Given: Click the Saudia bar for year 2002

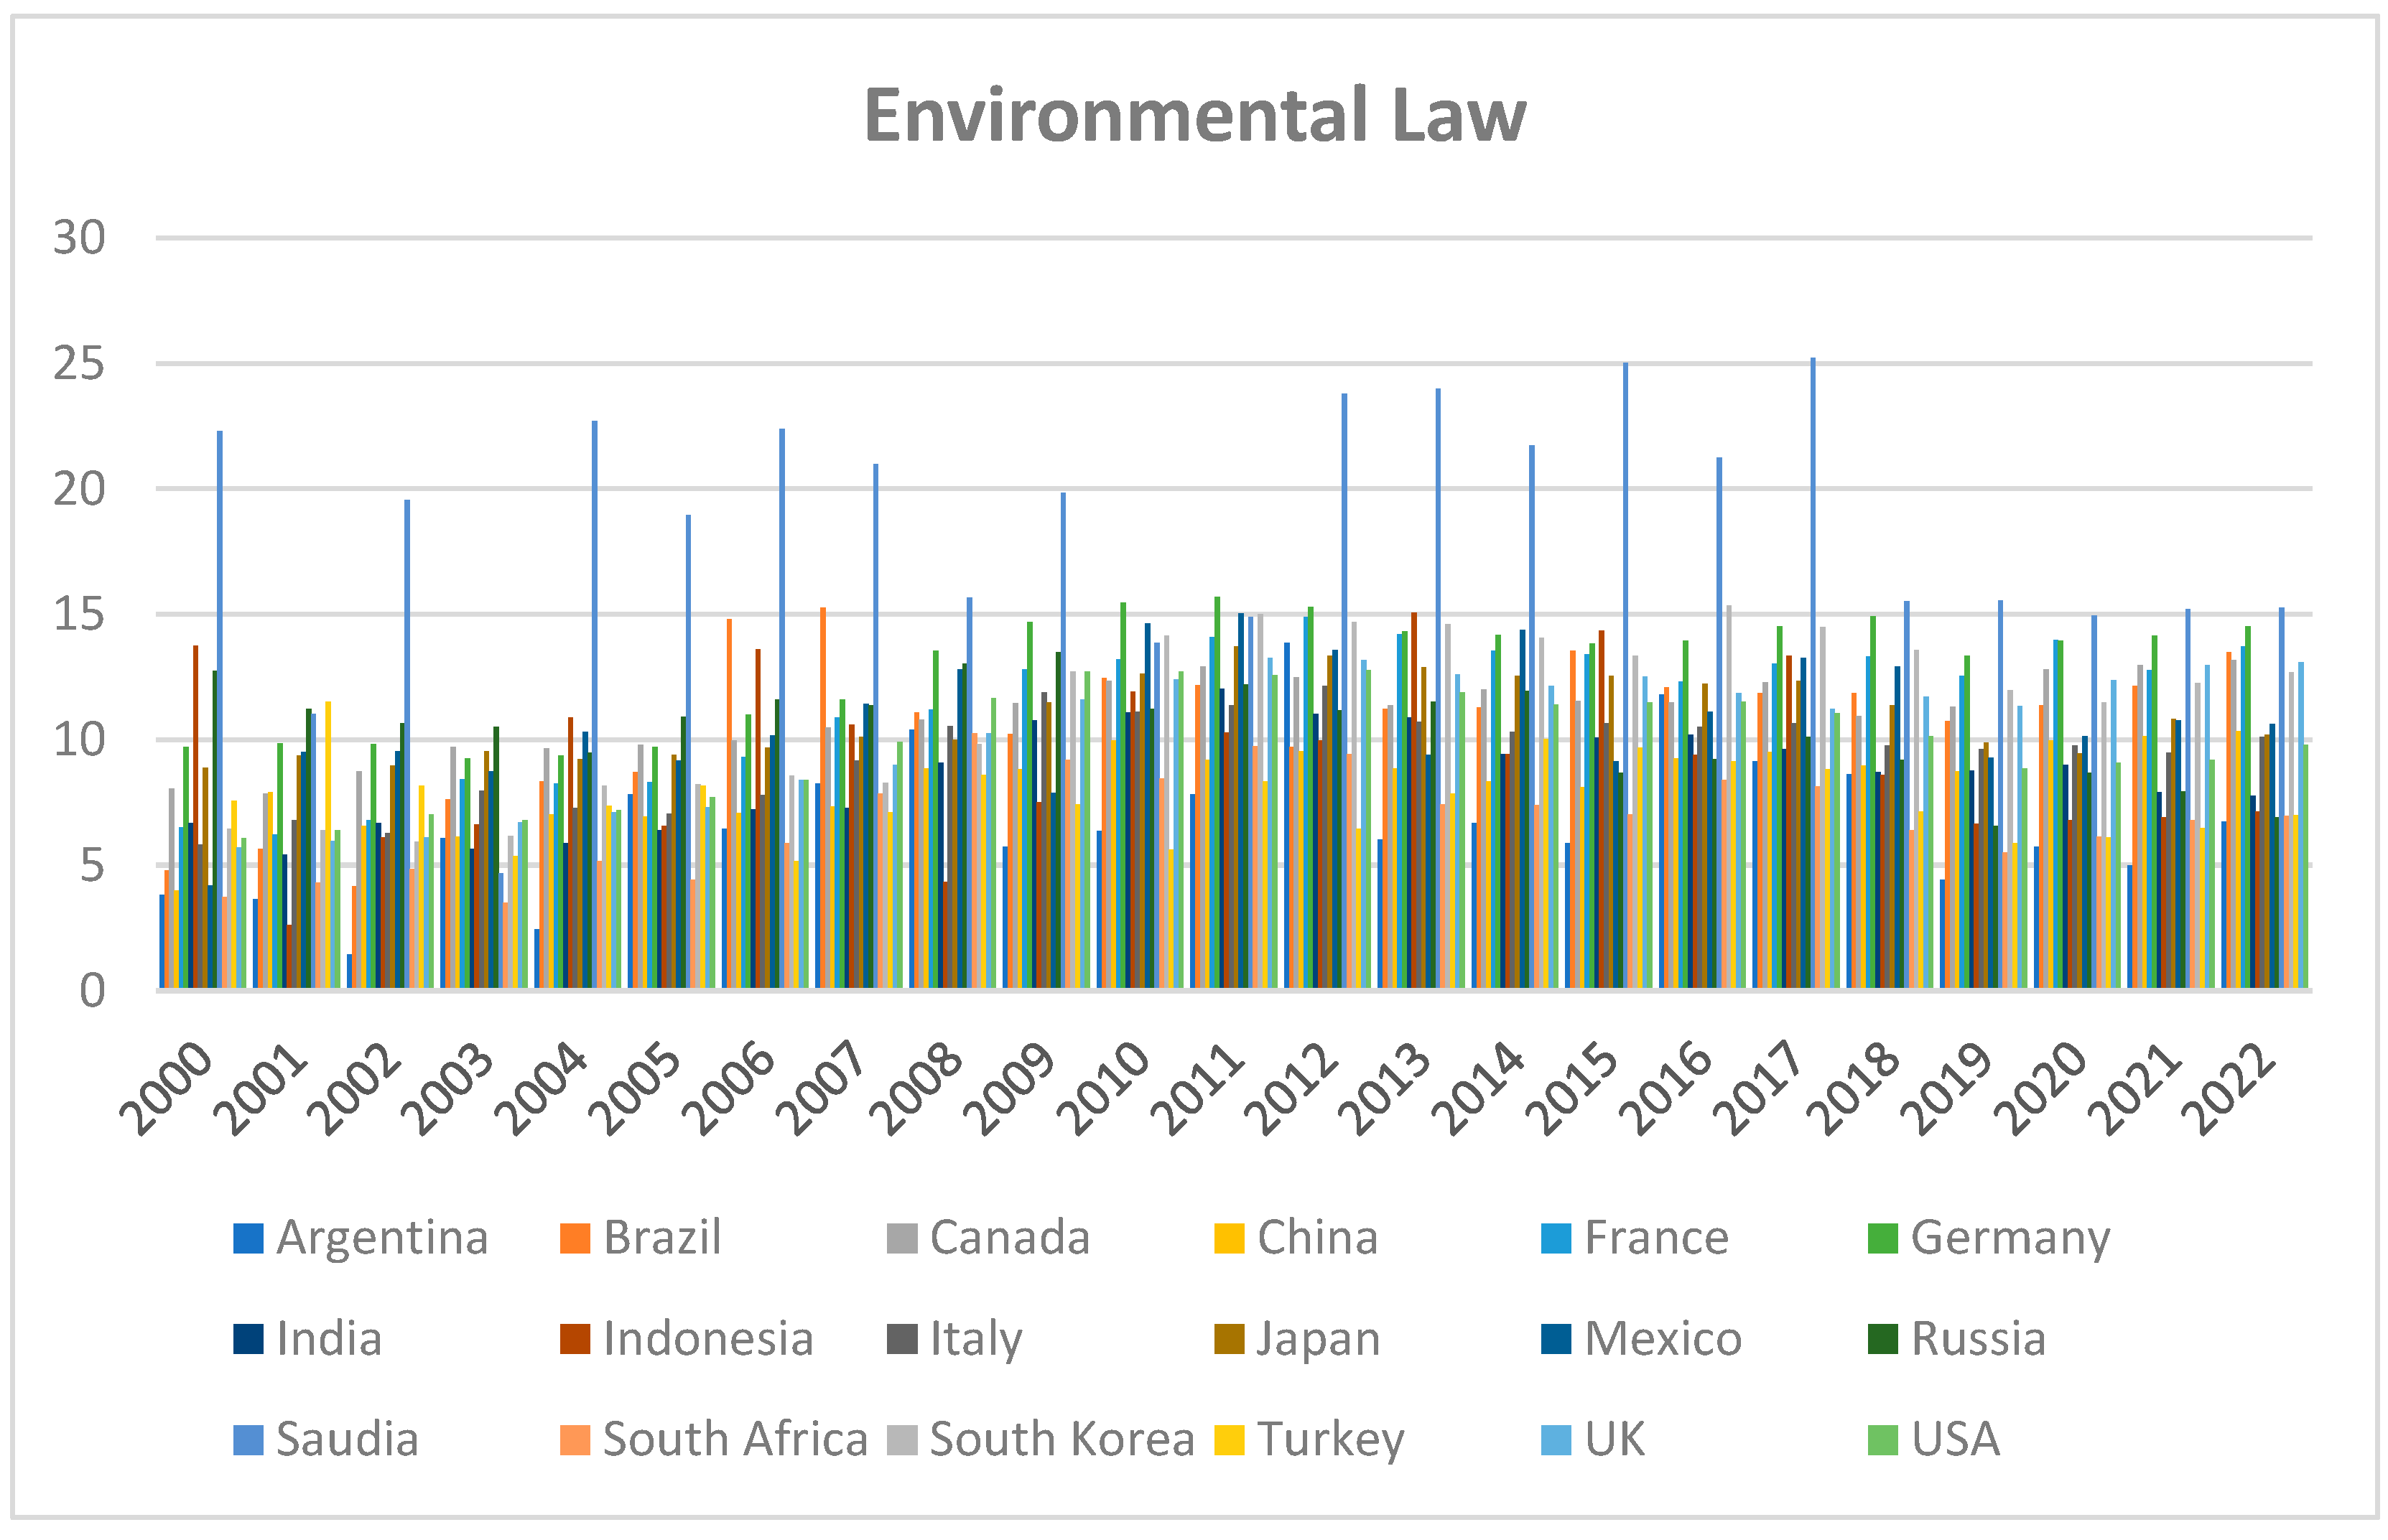Looking at the screenshot, I should pyautogui.click(x=407, y=744).
